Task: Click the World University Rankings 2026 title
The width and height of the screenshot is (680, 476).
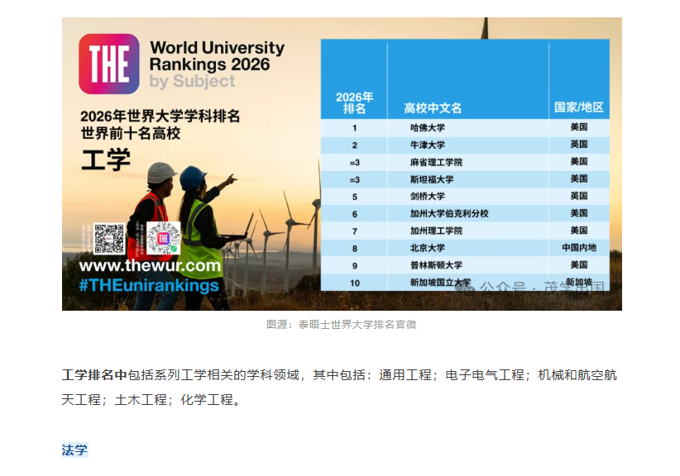Action: pyautogui.click(x=217, y=56)
